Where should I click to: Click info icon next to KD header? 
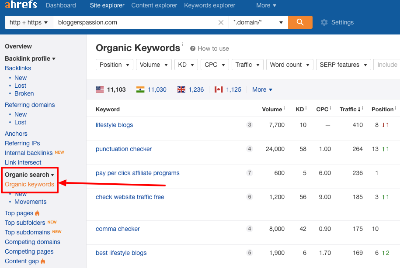coord(306,108)
